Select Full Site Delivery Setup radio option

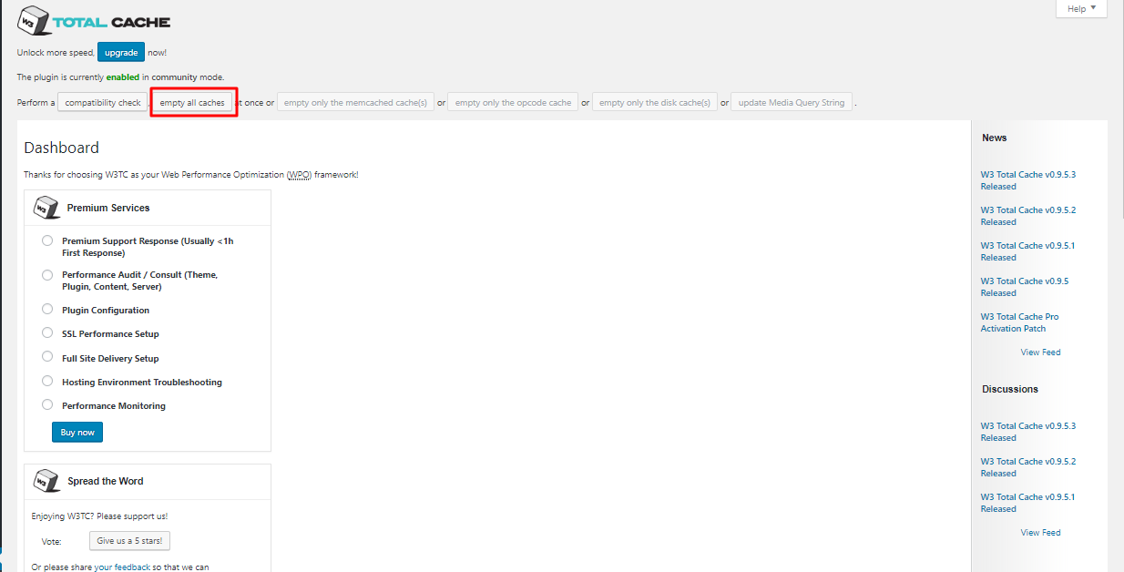(47, 357)
